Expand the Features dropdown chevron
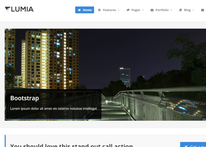206x147 pixels. pyautogui.click(x=119, y=10)
